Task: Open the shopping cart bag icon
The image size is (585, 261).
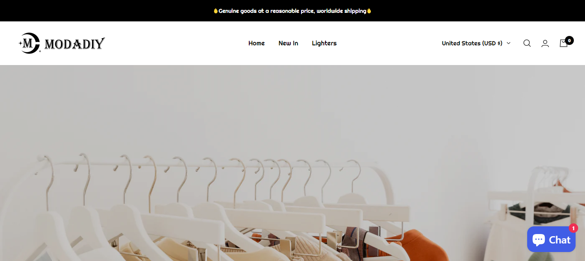Action: click(x=564, y=43)
